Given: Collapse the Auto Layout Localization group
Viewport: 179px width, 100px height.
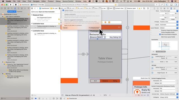Looking at the screenshot, I should coord(3,17).
